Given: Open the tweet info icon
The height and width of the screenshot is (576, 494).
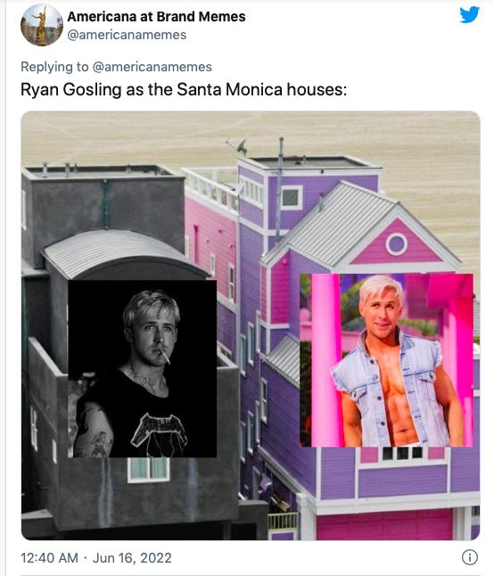Looking at the screenshot, I should point(470,557).
